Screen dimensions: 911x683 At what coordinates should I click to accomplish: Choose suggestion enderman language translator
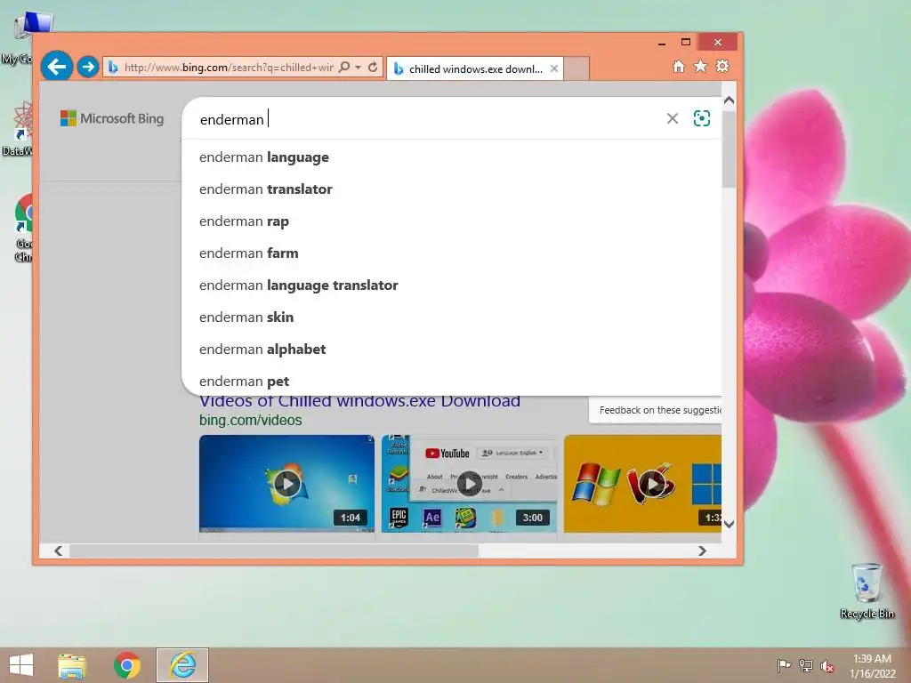[x=451, y=285]
